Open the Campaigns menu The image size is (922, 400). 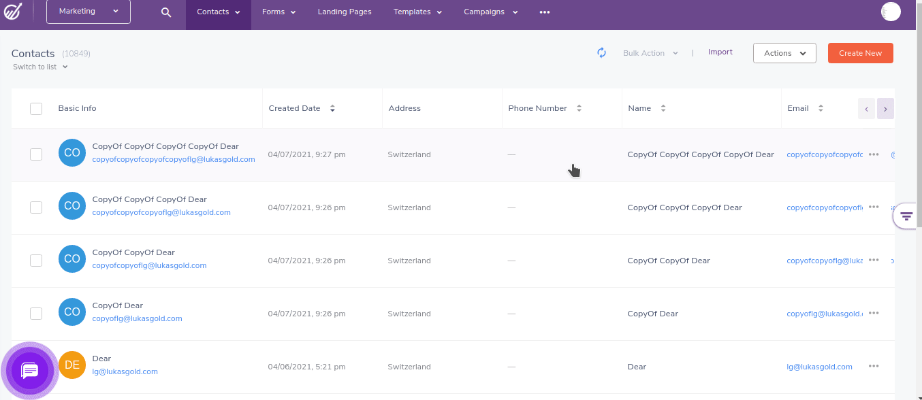(x=491, y=12)
